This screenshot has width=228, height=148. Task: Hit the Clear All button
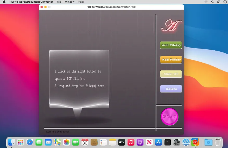point(171,74)
